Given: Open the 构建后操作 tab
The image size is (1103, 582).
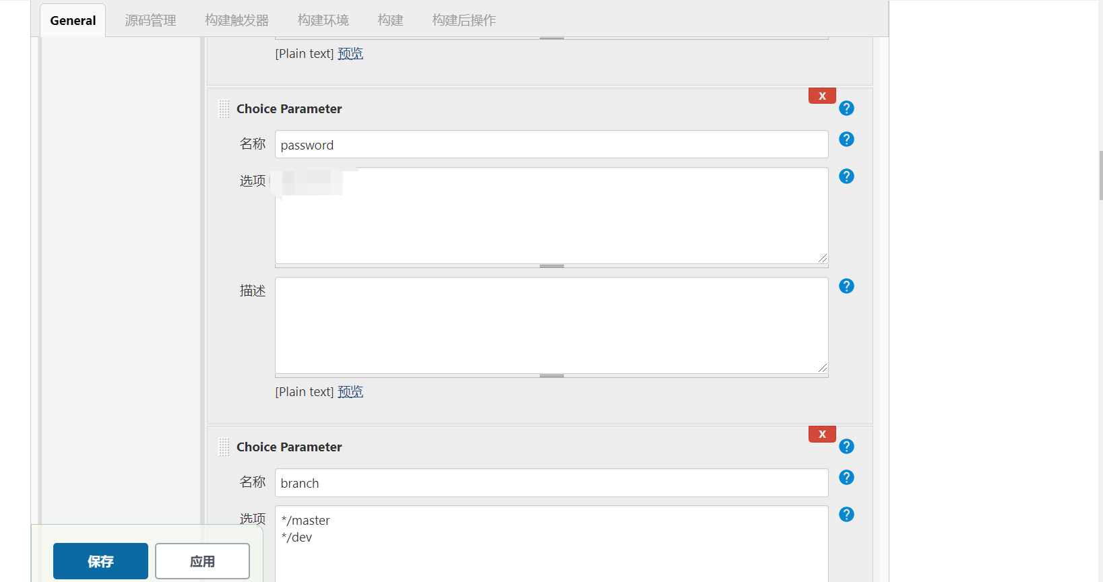Looking at the screenshot, I should pyautogui.click(x=464, y=20).
